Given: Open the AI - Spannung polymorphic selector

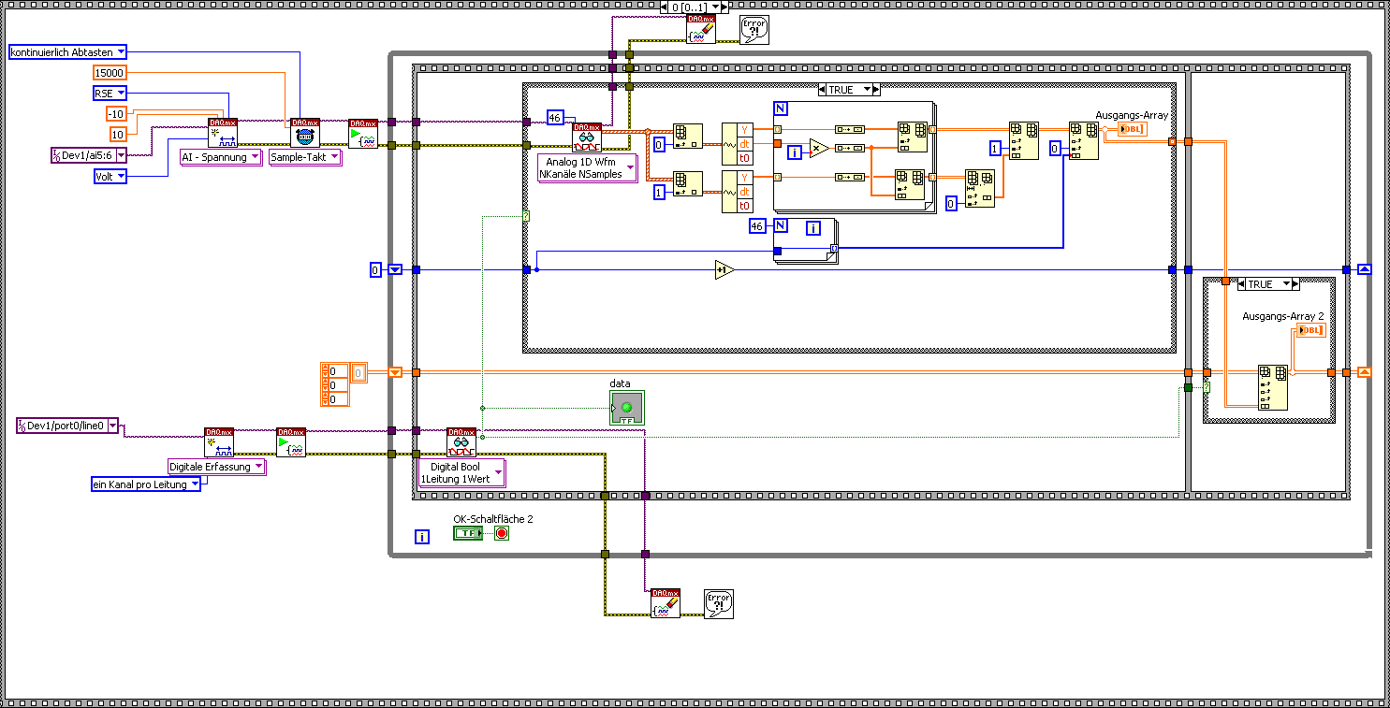Looking at the screenshot, I should click(221, 157).
